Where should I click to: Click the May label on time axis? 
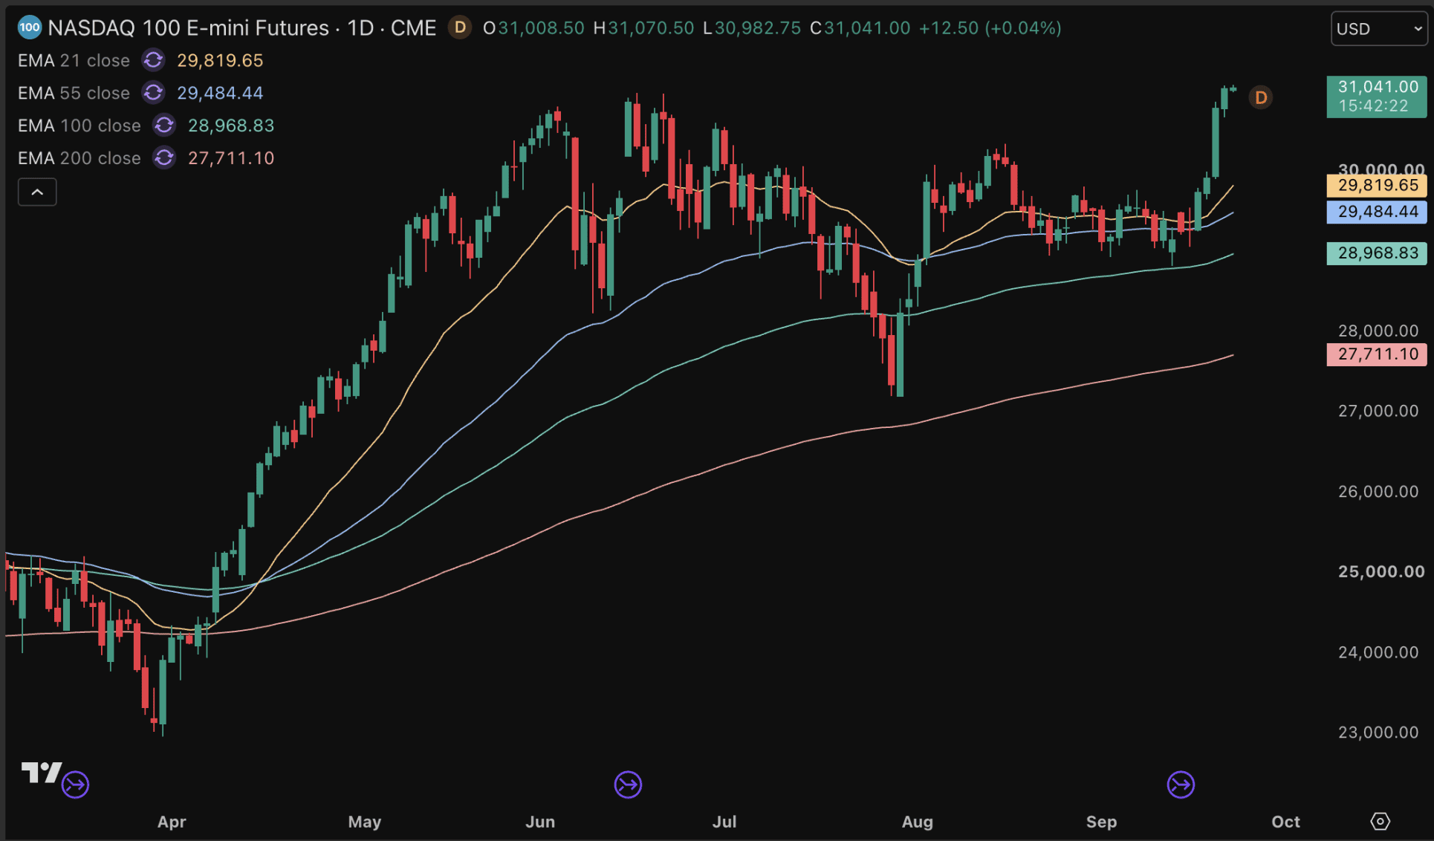pyautogui.click(x=365, y=822)
